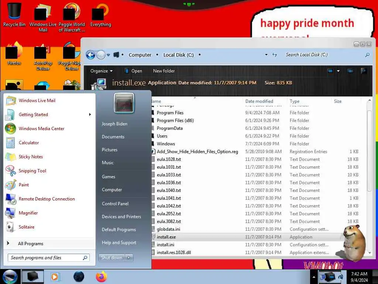Open the address bar history dropdown
Screen dimensions: 378x284
266,55
